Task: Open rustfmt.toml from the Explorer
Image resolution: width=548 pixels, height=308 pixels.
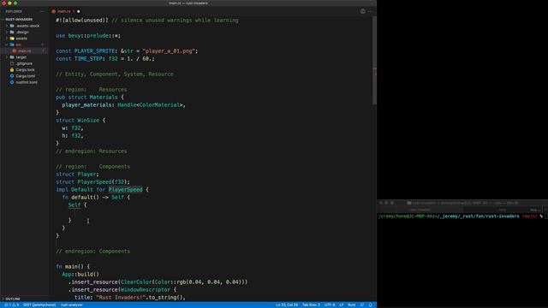Action: coord(27,82)
